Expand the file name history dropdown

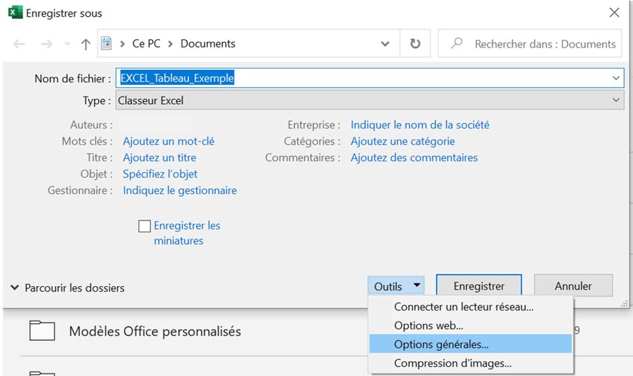tap(616, 78)
